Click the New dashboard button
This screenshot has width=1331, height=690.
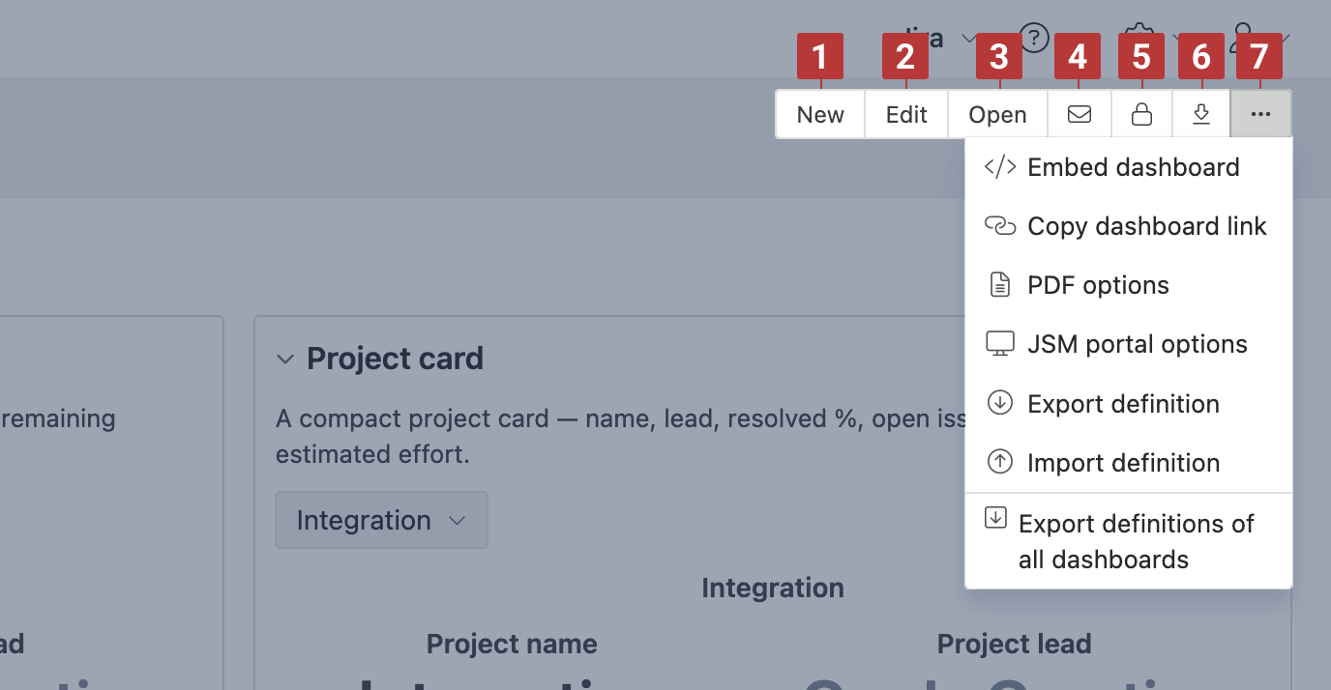pos(820,114)
